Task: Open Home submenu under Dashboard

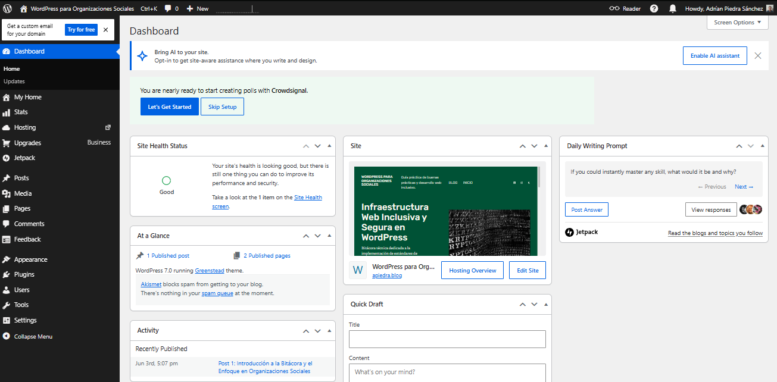Action: (x=12, y=69)
